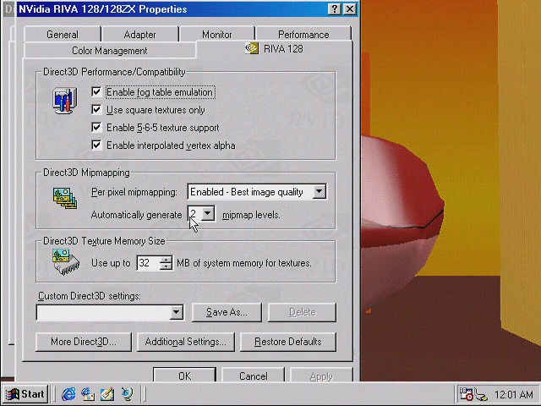Click the Cancel button

[x=254, y=376]
